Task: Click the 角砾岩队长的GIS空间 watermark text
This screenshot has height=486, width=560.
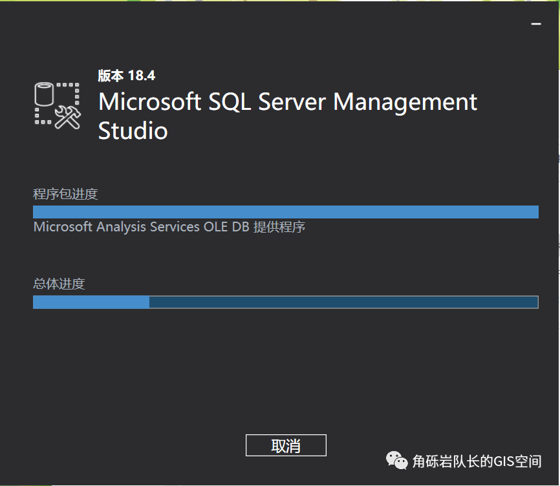Action: tap(477, 461)
